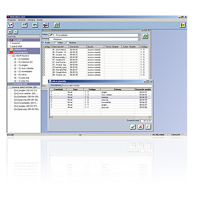Open the Opciones menu
The height and width of the screenshot is (218, 207).
22,20
